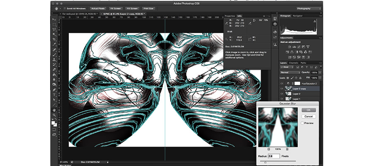Viewport: 373px width, 166px height.
Task: Click OK in Gaussian Blur dialog
Action: tap(308, 110)
